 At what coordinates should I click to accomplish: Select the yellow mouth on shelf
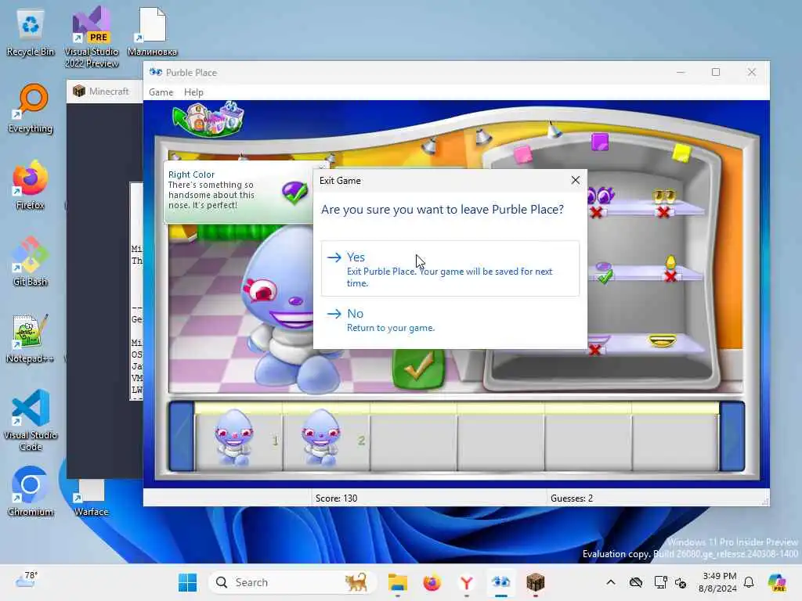[663, 340]
